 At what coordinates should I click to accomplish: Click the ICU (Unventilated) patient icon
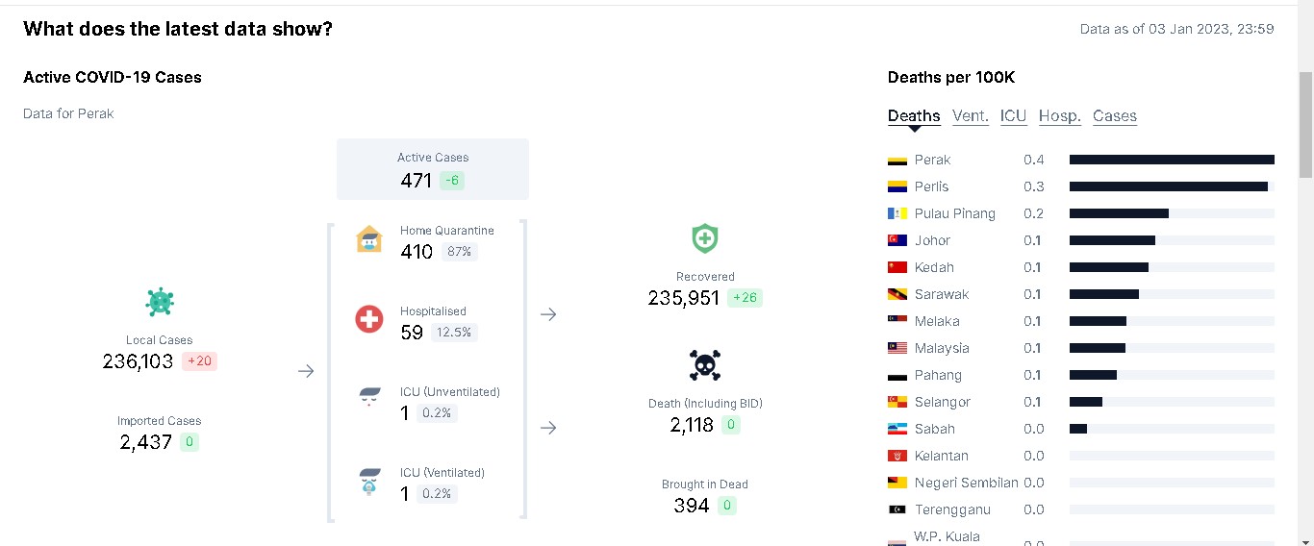click(x=369, y=399)
